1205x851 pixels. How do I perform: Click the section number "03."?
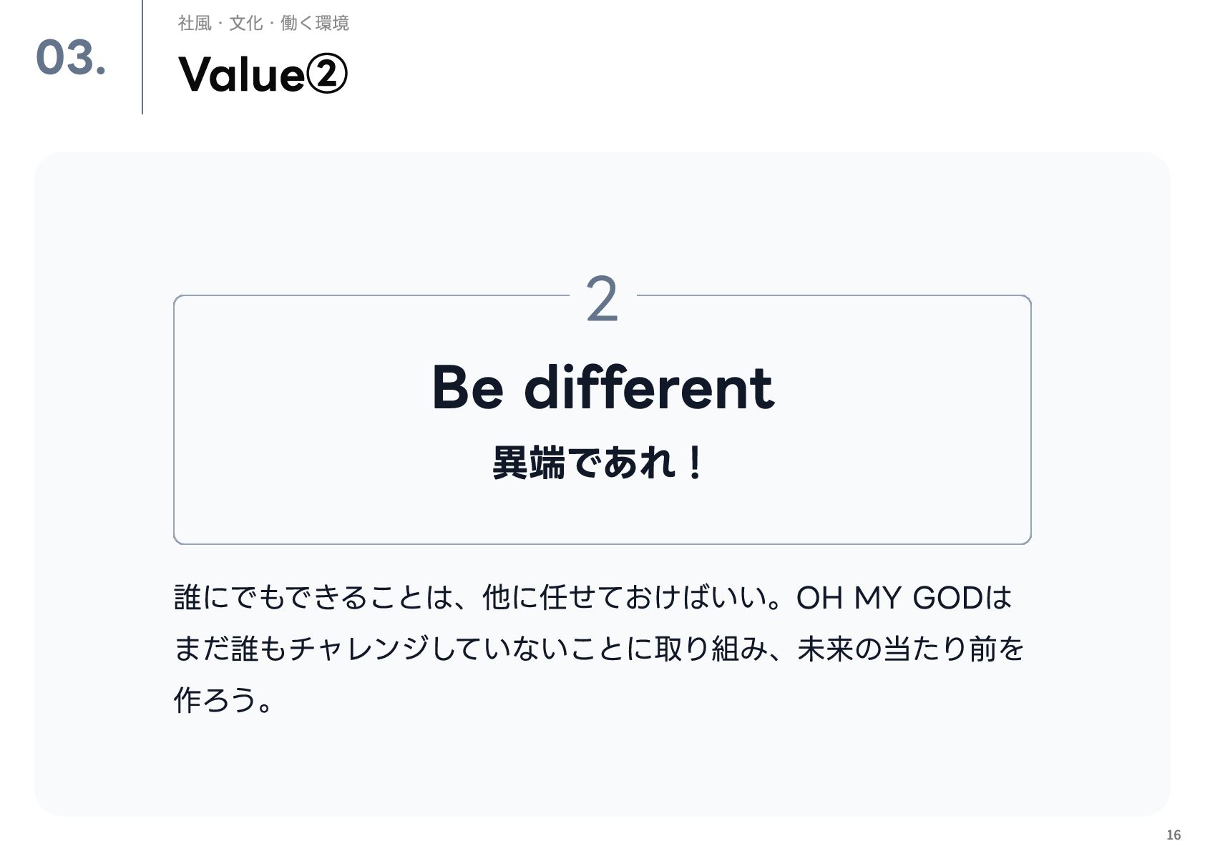click(71, 57)
